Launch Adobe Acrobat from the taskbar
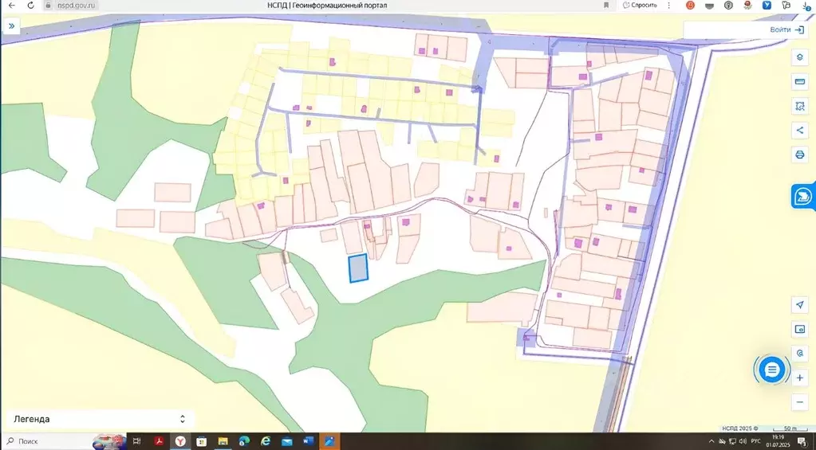The width and height of the screenshot is (816, 450). pos(159,442)
